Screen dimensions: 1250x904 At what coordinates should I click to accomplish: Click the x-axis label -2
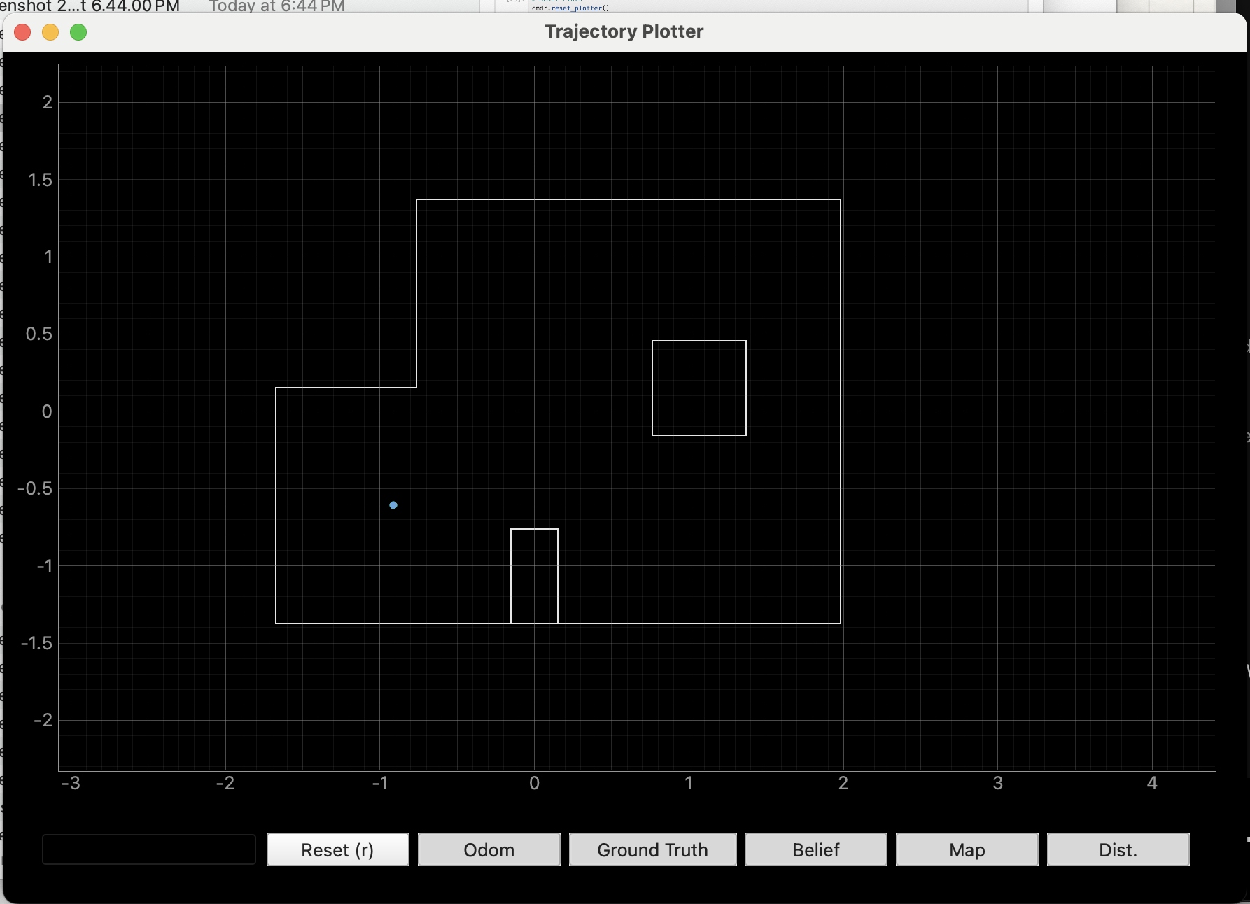tap(225, 783)
